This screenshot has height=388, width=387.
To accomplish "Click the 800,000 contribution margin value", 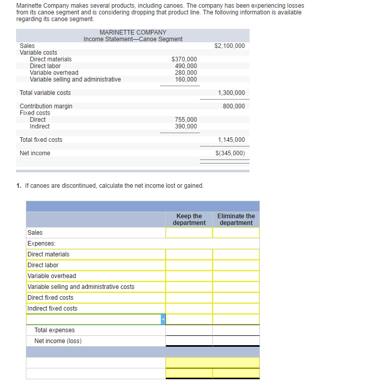I will pyautogui.click(x=234, y=106).
